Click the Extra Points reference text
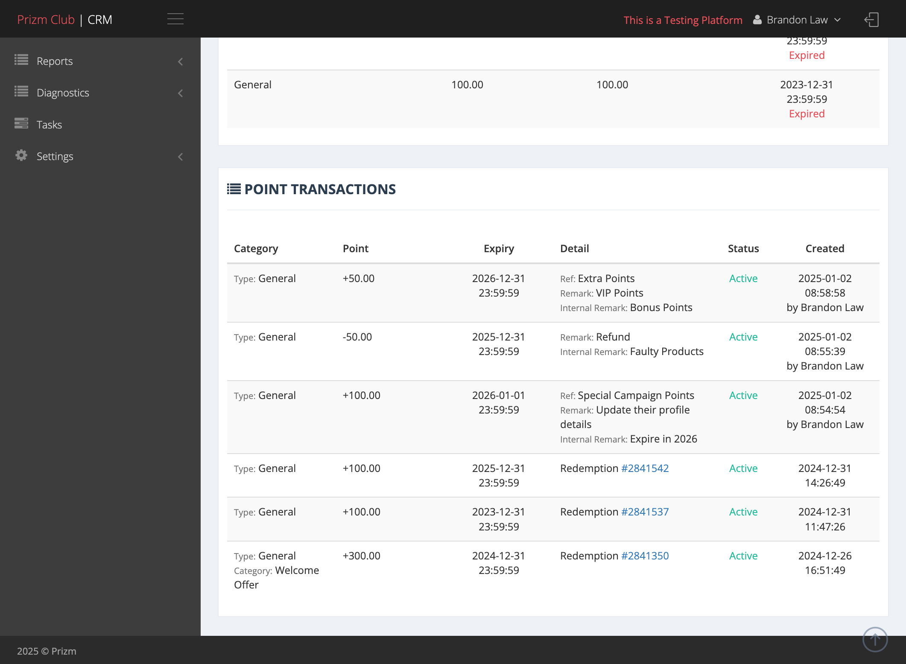Screen dimensions: 906x664 coord(606,278)
